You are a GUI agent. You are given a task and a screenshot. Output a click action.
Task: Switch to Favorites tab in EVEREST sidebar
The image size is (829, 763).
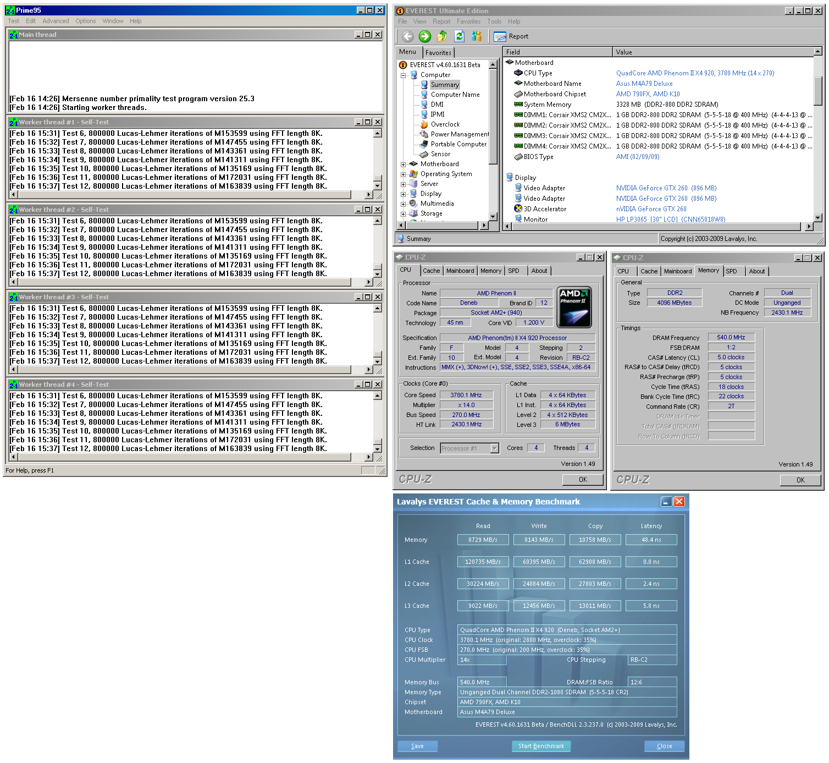[x=438, y=53]
